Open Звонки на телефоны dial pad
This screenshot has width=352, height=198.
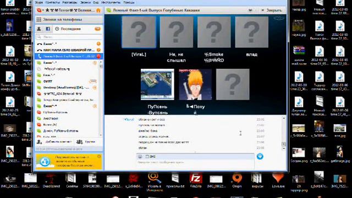point(69,20)
